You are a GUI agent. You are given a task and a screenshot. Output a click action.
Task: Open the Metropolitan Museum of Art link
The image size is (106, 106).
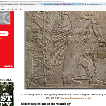(x=76, y=98)
